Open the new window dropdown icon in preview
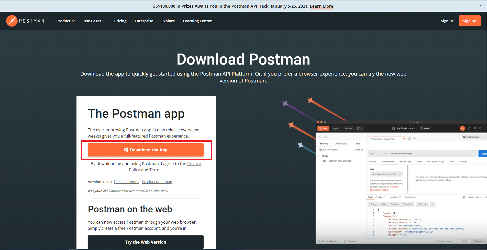 point(360,128)
